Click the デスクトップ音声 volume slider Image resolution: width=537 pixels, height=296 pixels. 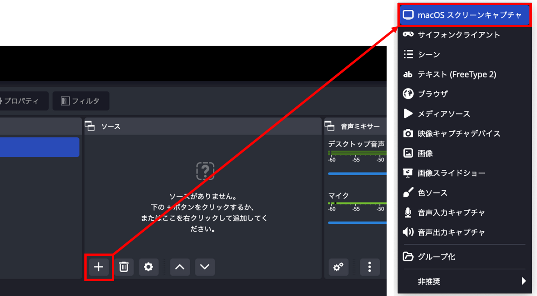coord(357,174)
